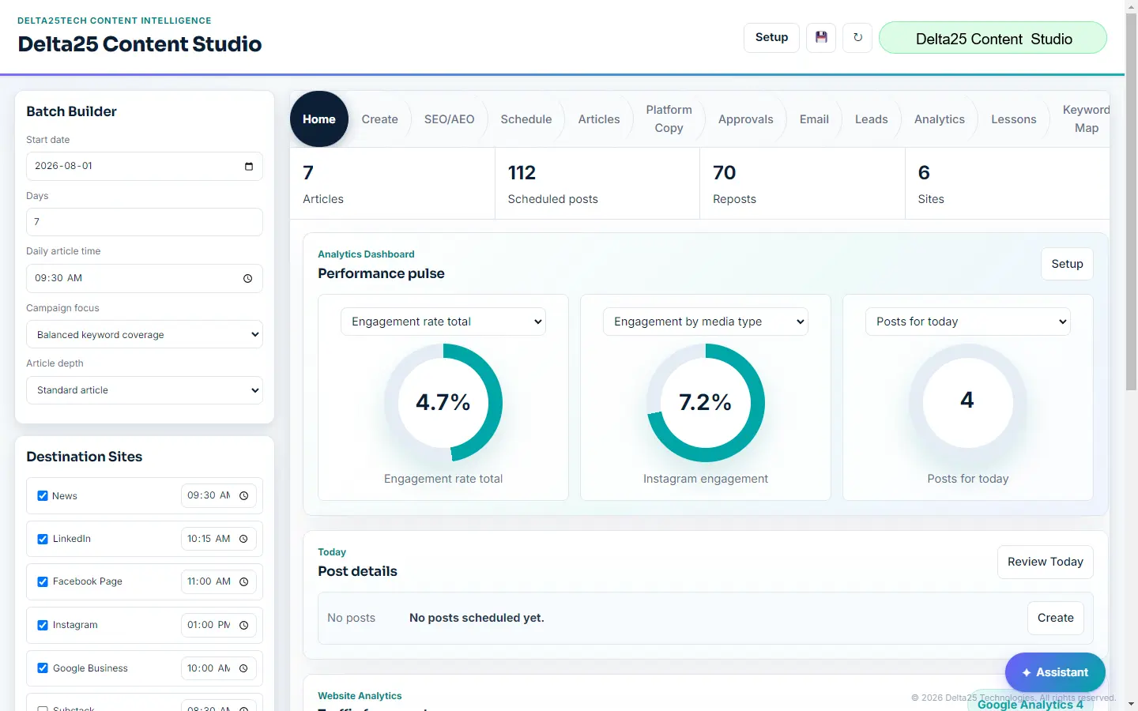Click the Setup button in header
Viewport: 1138px width, 711px height.
pyautogui.click(x=771, y=37)
